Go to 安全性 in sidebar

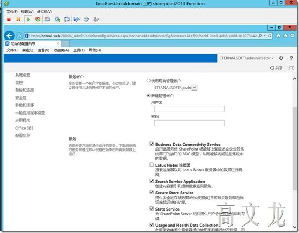pyautogui.click(x=20, y=98)
